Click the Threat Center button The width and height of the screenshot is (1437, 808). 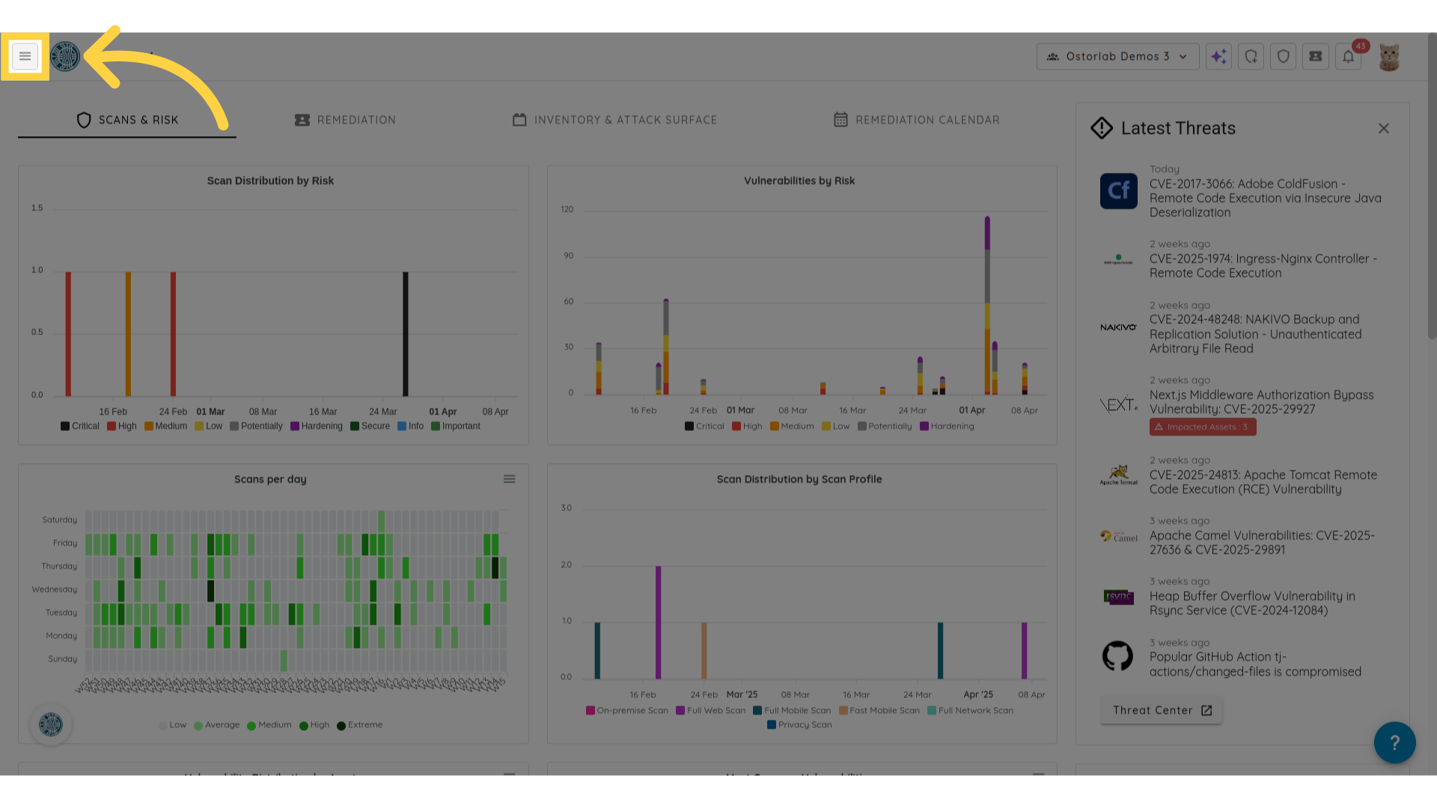pyautogui.click(x=1161, y=710)
